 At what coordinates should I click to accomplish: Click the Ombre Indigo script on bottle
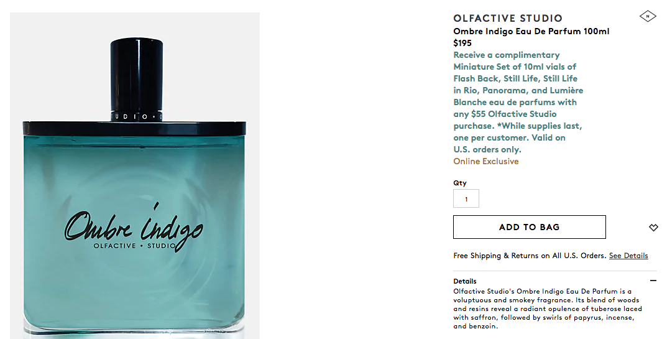134,226
